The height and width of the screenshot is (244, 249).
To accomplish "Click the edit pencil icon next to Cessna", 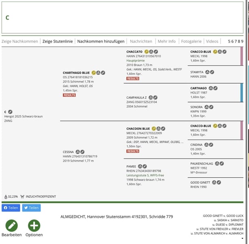I will pyautogui.click(x=82, y=152).
